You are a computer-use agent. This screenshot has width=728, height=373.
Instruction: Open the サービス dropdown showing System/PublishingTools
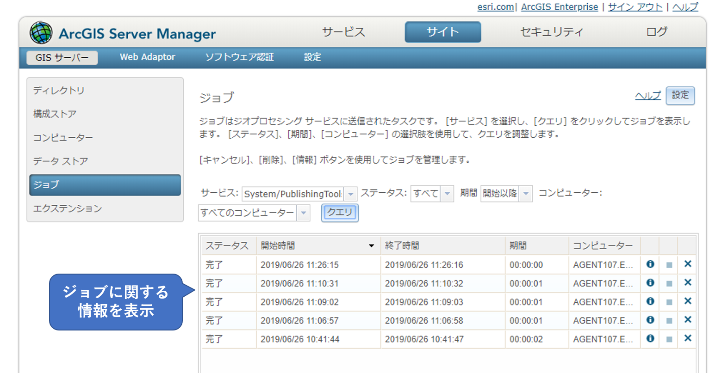(299, 194)
